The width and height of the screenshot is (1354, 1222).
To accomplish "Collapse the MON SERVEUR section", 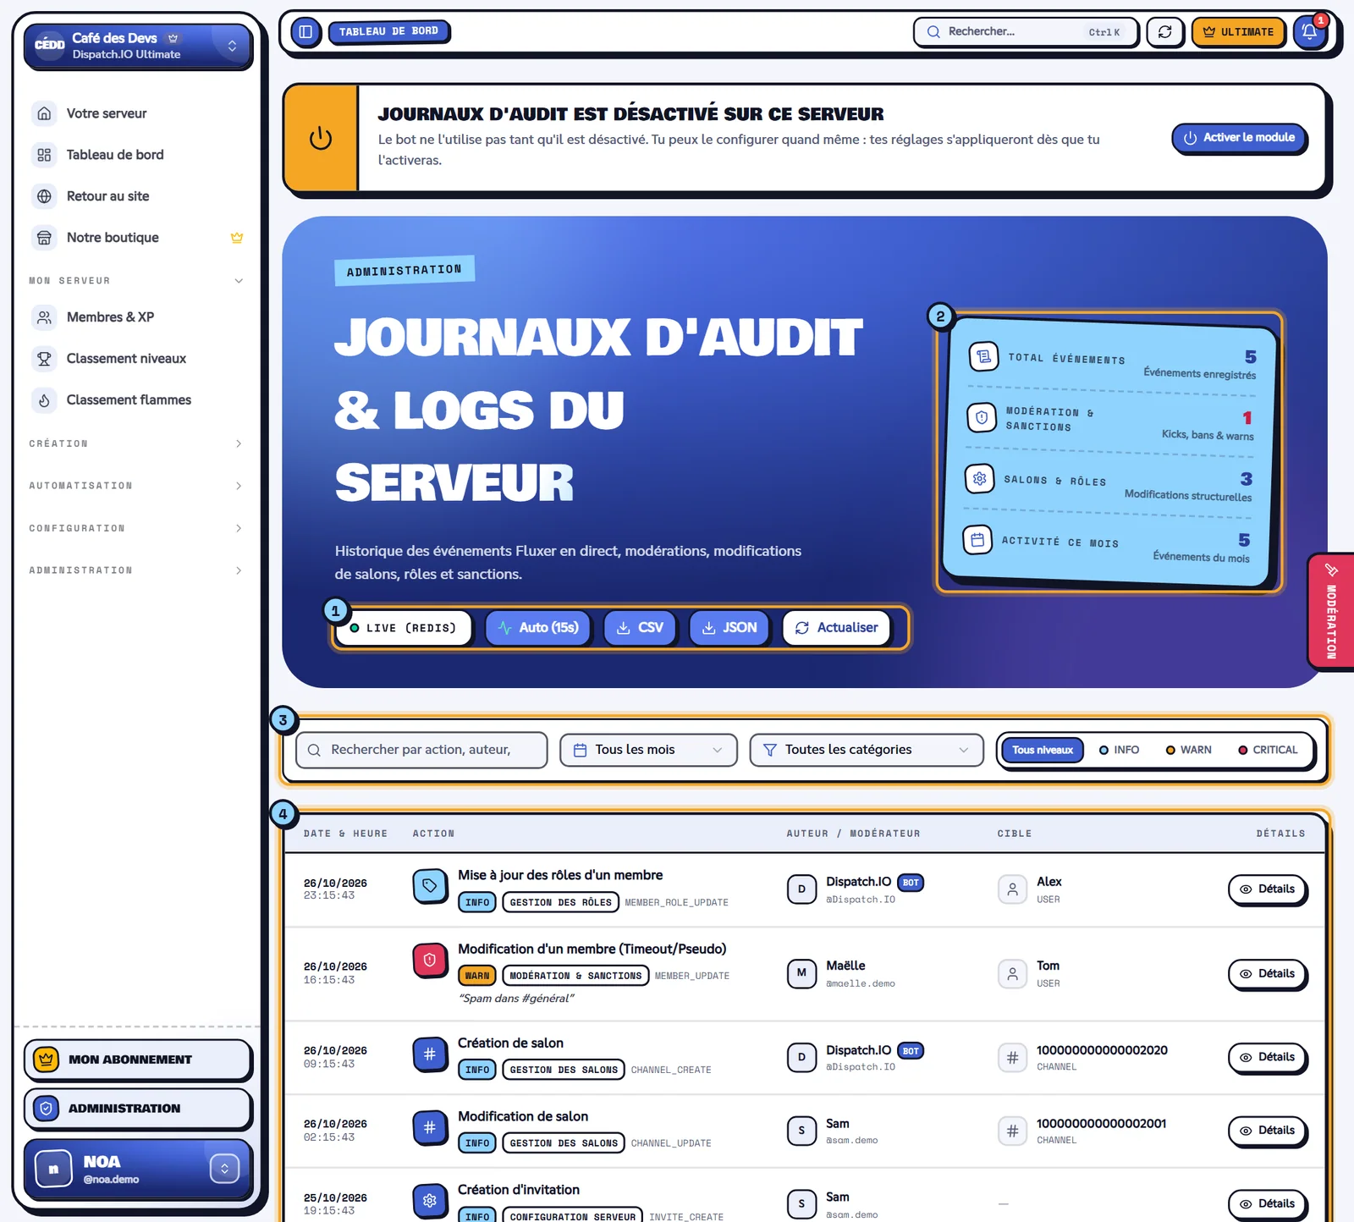I will click(x=135, y=281).
